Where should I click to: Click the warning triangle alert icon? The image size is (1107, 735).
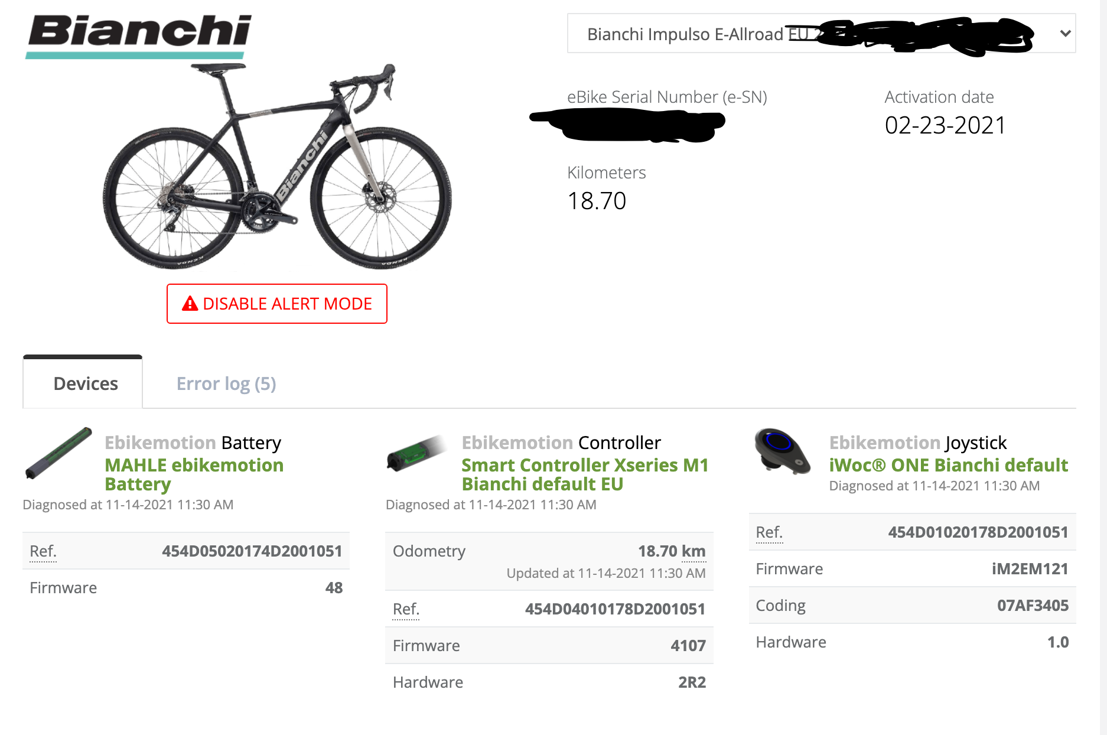point(190,304)
